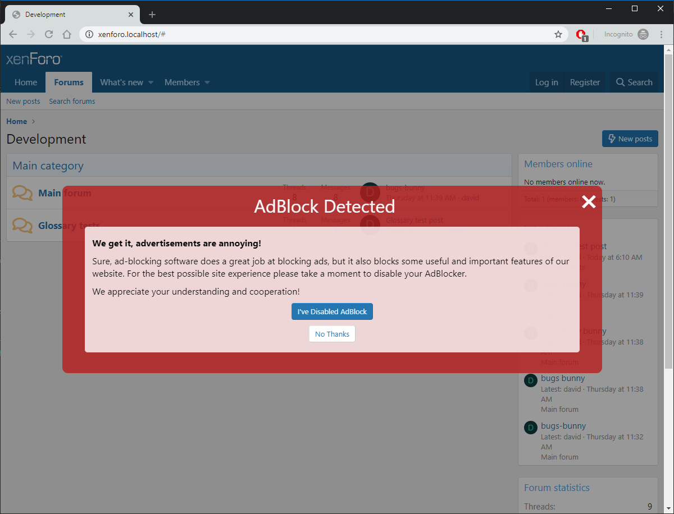Image resolution: width=674 pixels, height=514 pixels.
Task: Expand the What's new dropdown arrow
Action: click(x=151, y=82)
